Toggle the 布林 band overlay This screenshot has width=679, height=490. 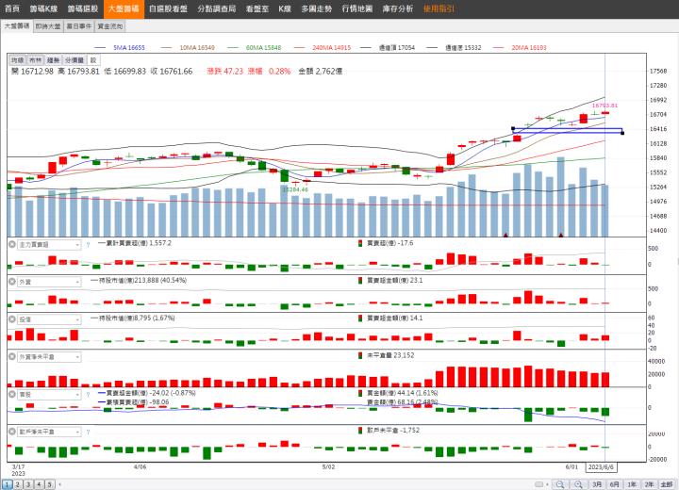click(36, 59)
